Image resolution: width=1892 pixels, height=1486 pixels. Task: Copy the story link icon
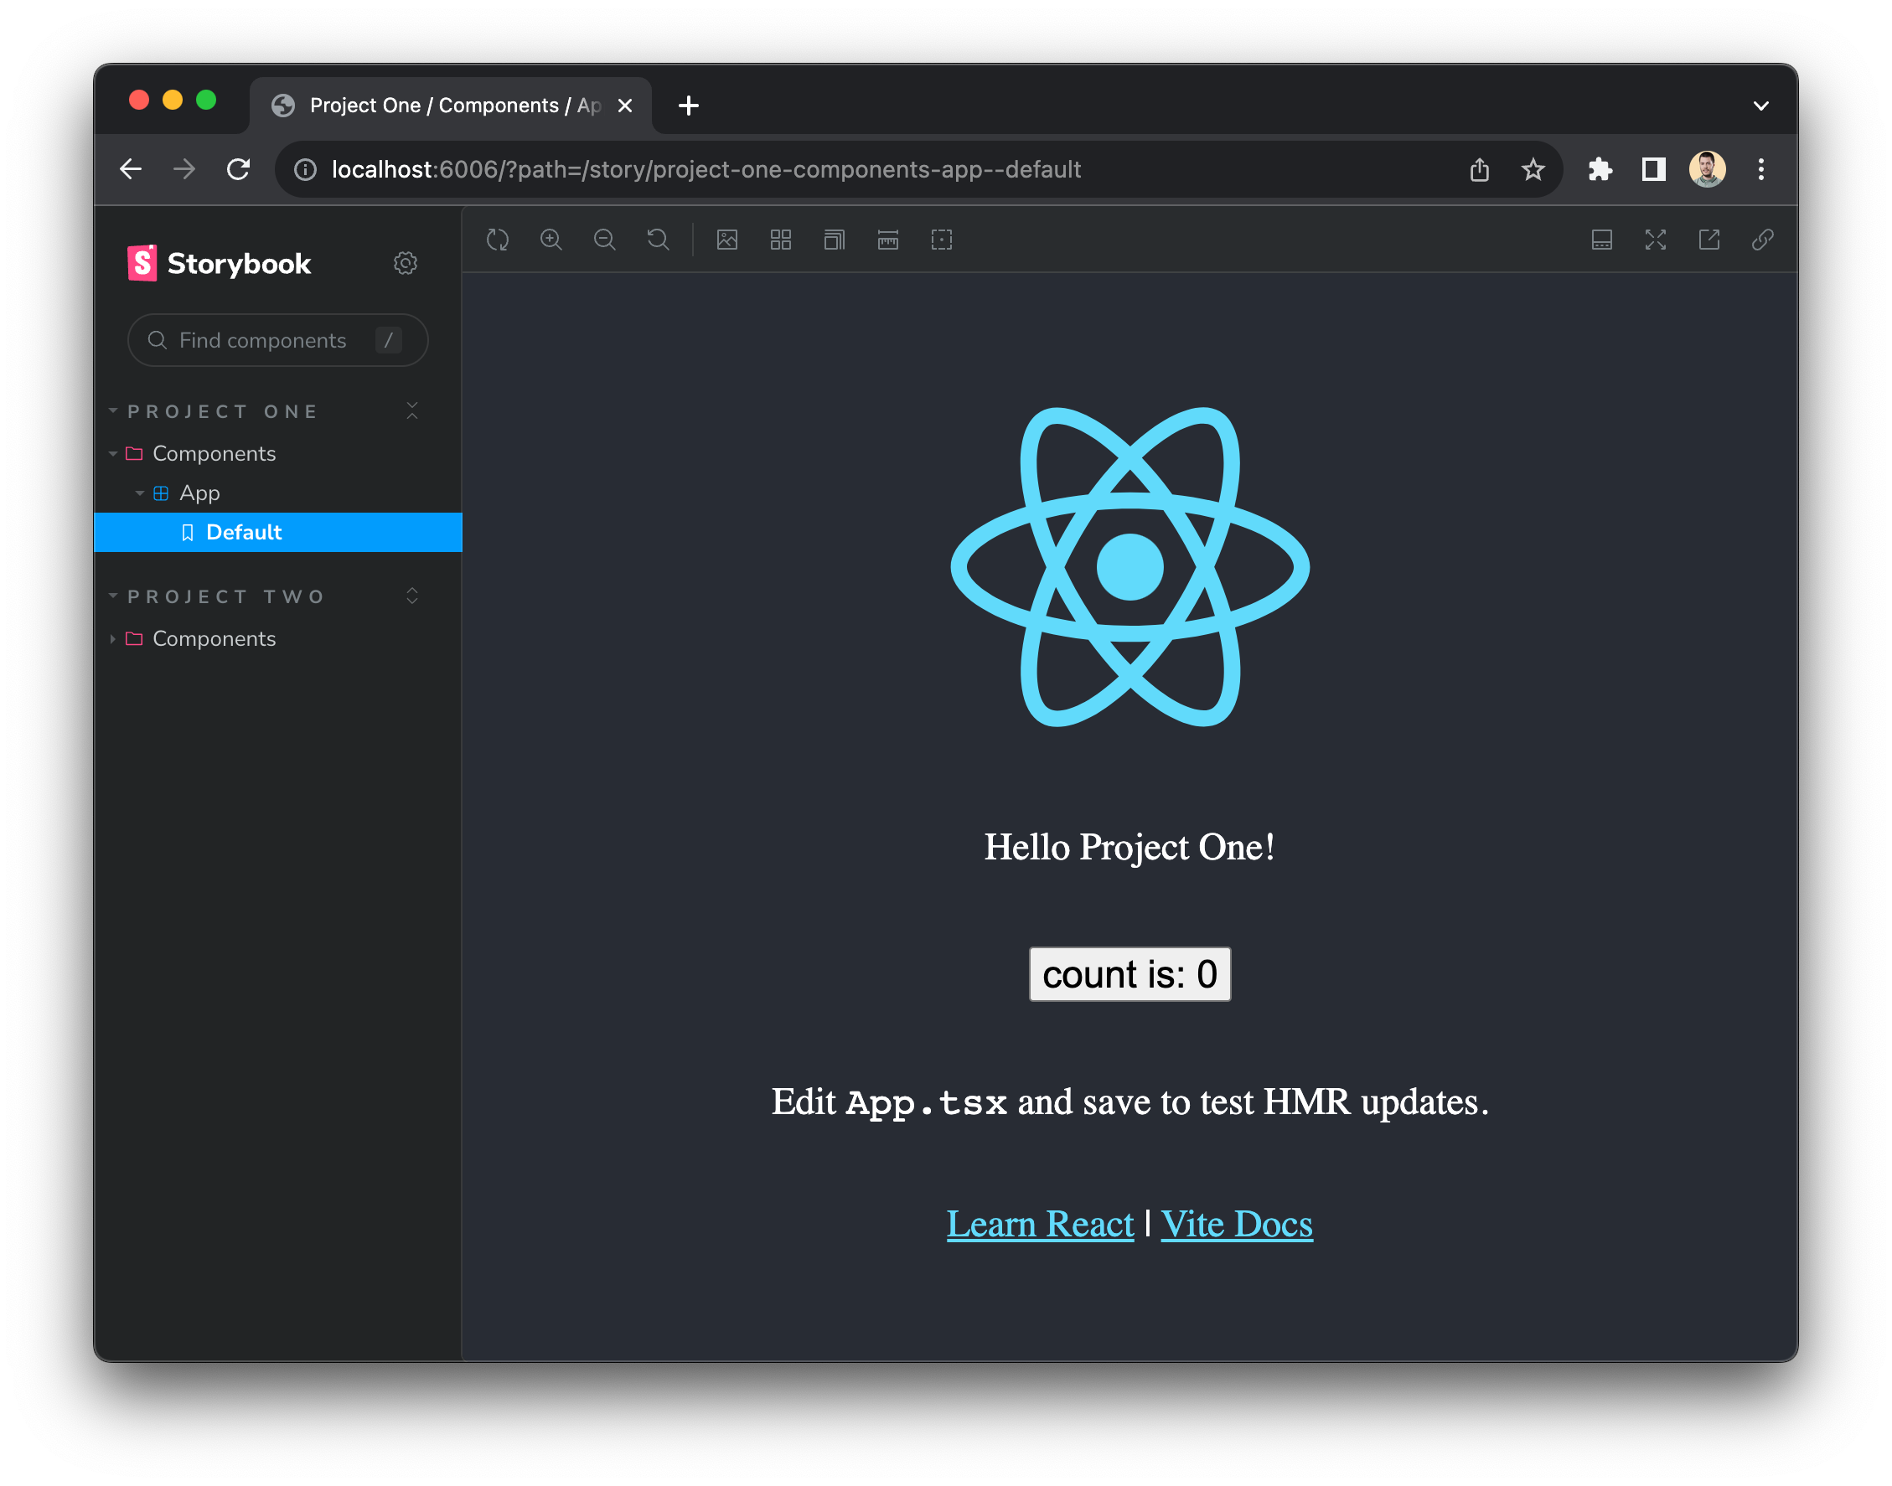pyautogui.click(x=1763, y=240)
